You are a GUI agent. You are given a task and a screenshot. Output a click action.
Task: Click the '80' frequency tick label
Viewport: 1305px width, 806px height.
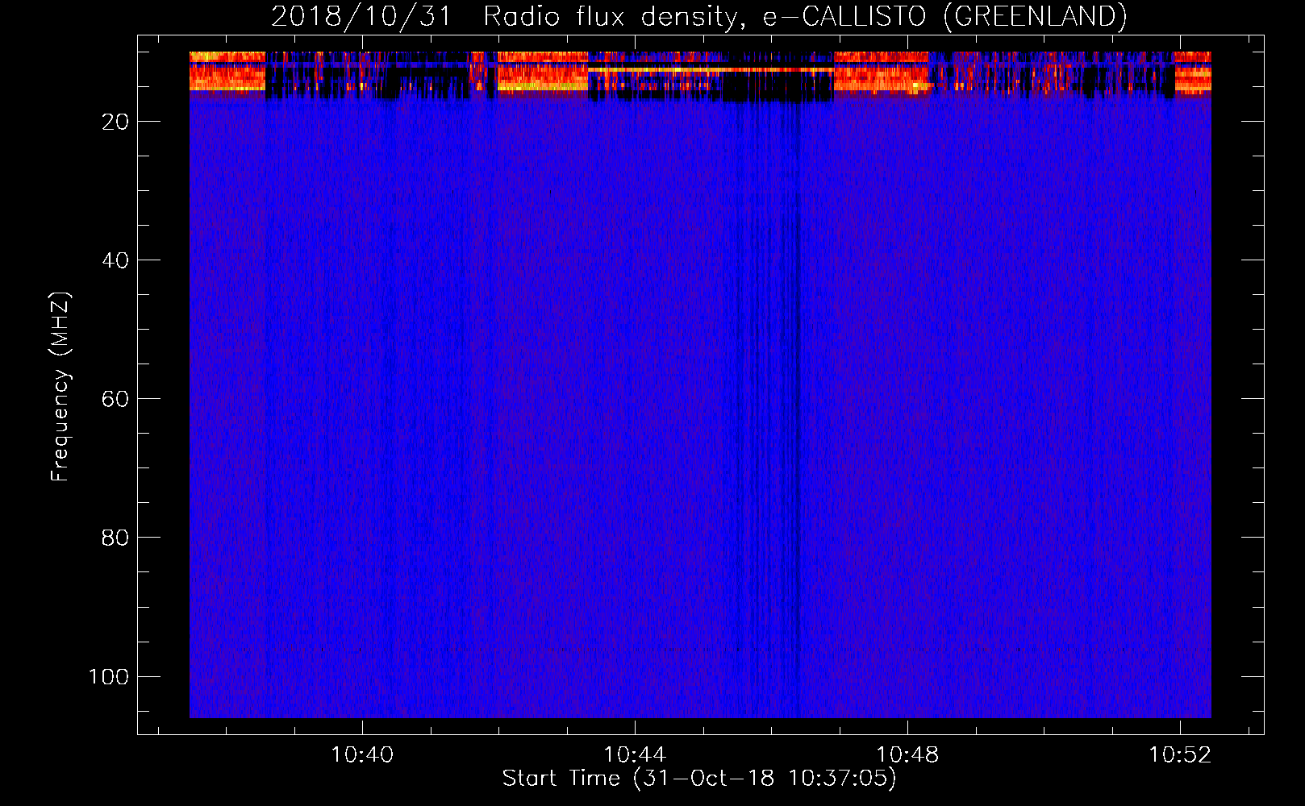115,538
